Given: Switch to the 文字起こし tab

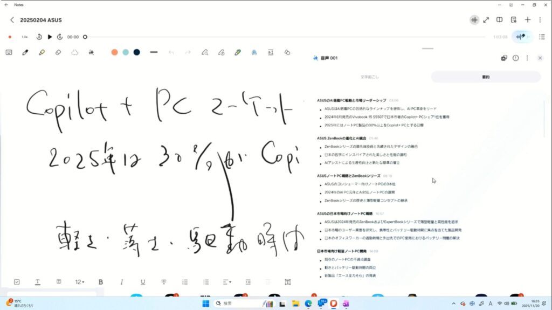Looking at the screenshot, I should [370, 77].
